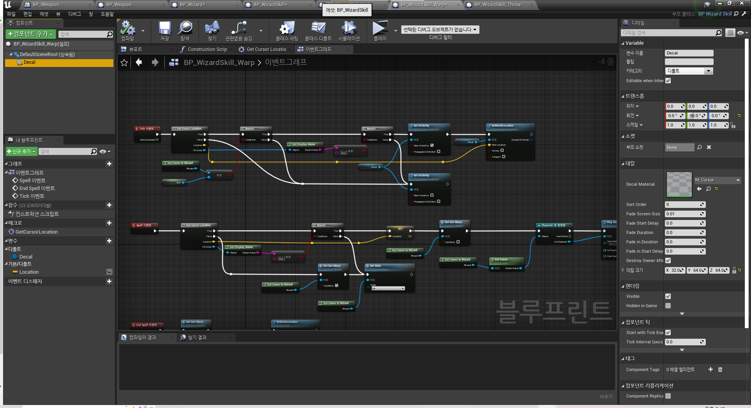Add a Component Tags array element
Viewport: 751px width, 408px height.
pyautogui.click(x=710, y=369)
